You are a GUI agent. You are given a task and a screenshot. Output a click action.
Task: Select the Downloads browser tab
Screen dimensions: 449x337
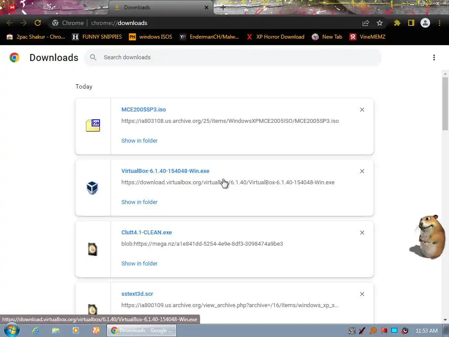160,7
